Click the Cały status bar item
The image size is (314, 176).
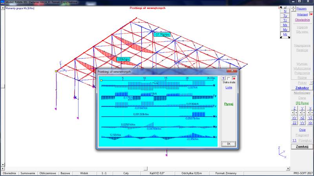(x=126, y=173)
